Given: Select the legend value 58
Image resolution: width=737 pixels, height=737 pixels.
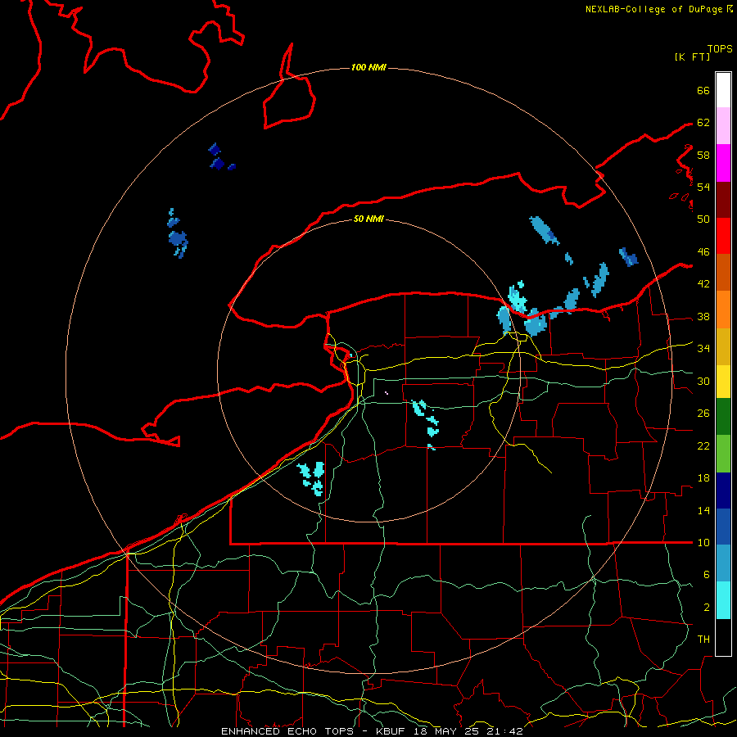Looking at the screenshot, I should click(x=703, y=155).
